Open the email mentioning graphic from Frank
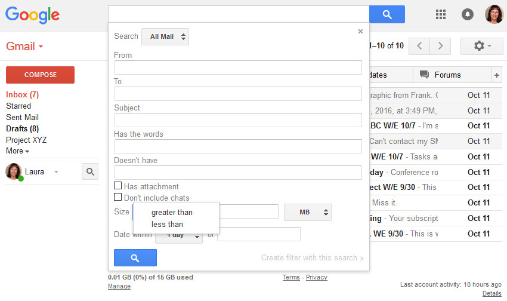This screenshot has height=301, width=507. 436,95
